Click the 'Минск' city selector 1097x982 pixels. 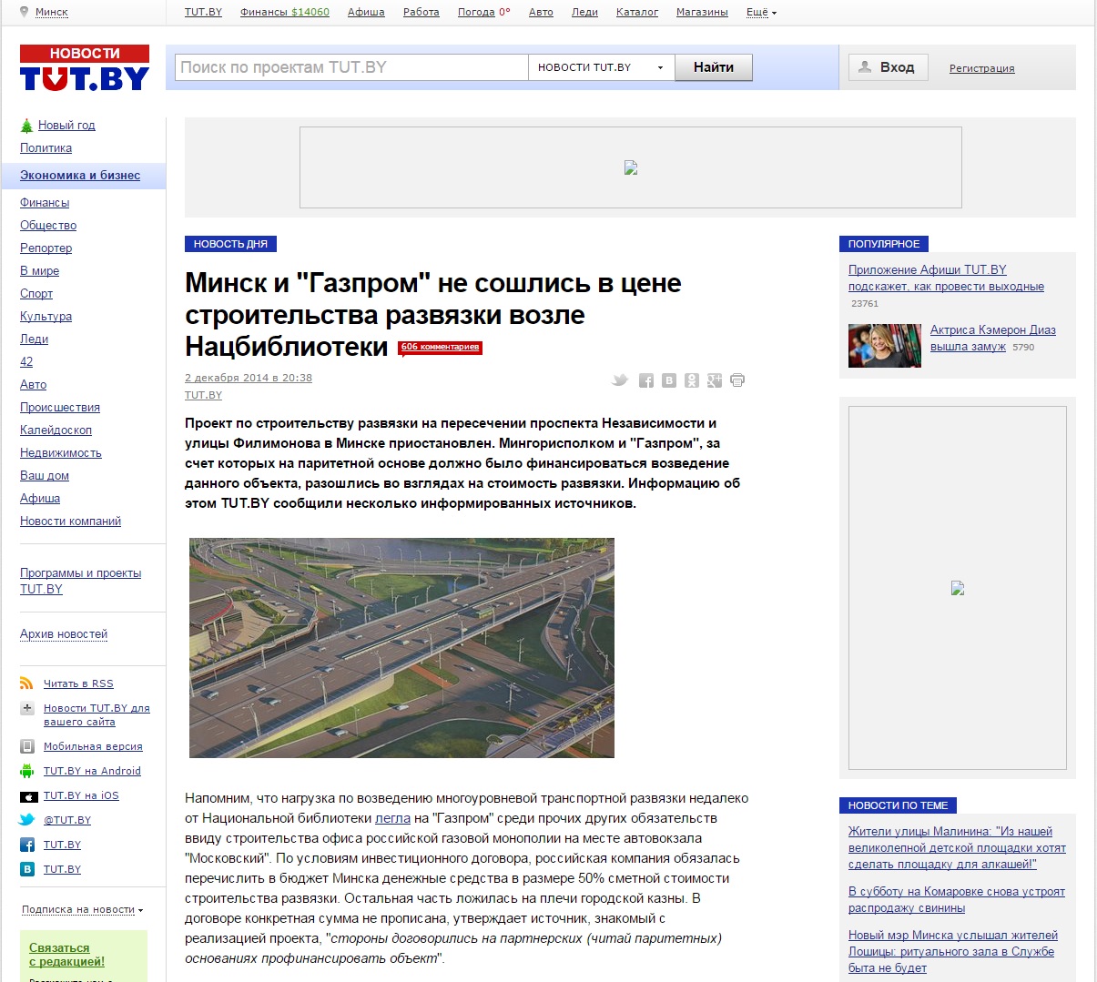[51, 12]
